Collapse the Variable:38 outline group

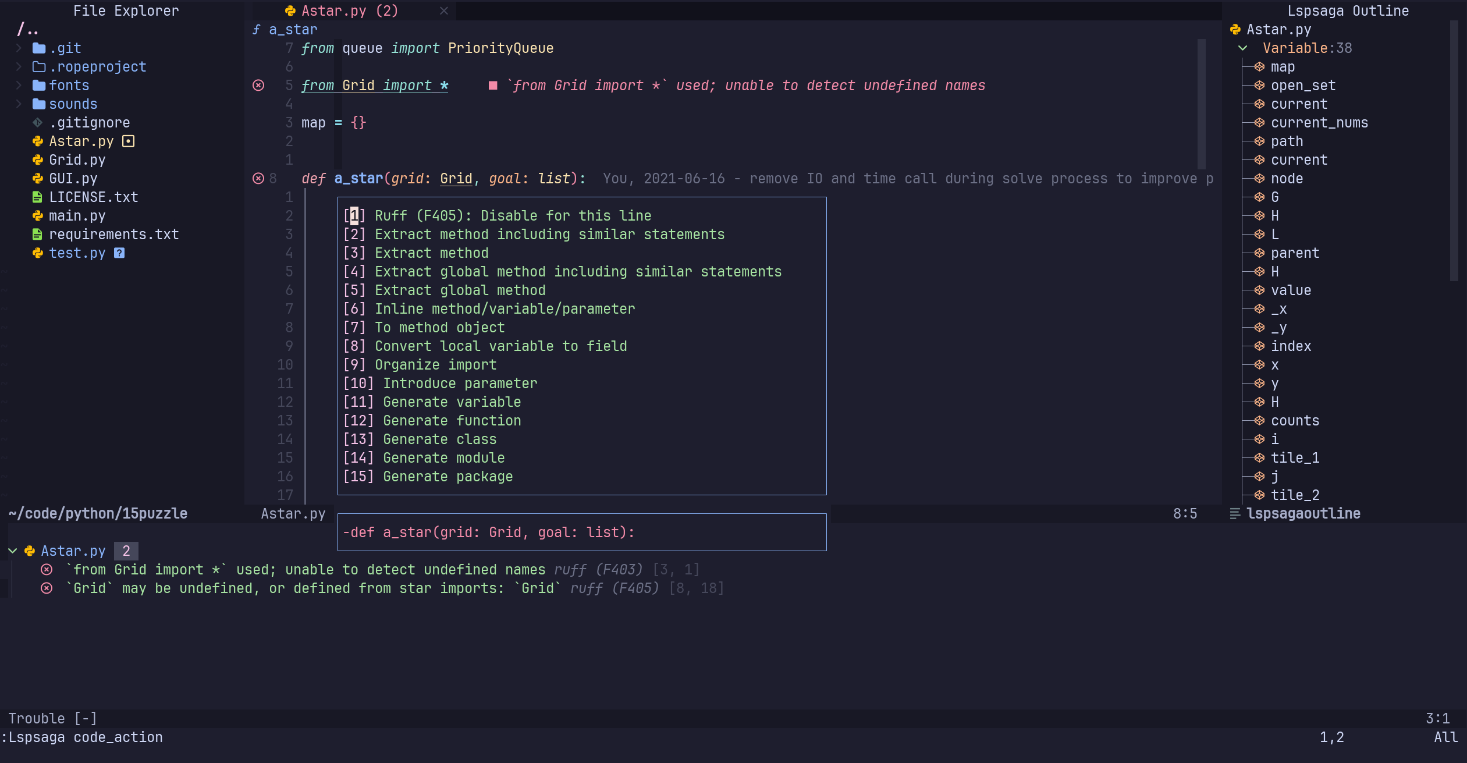tap(1243, 48)
